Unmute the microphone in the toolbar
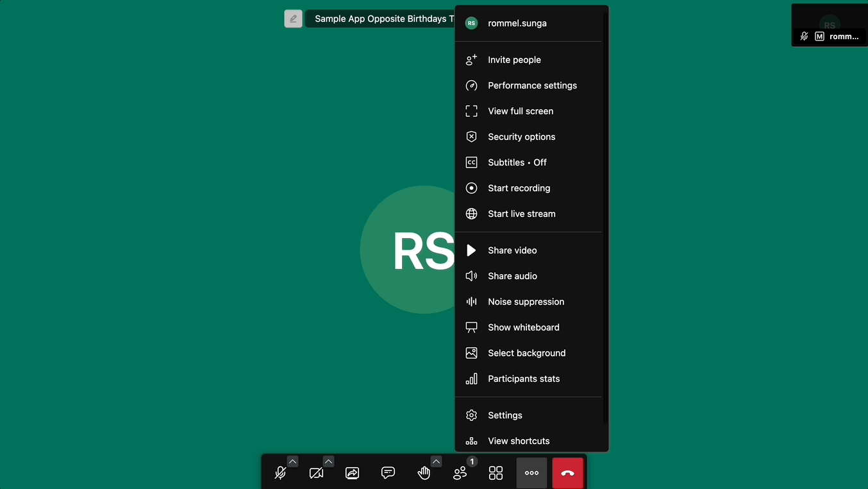This screenshot has height=489, width=868. pyautogui.click(x=280, y=473)
